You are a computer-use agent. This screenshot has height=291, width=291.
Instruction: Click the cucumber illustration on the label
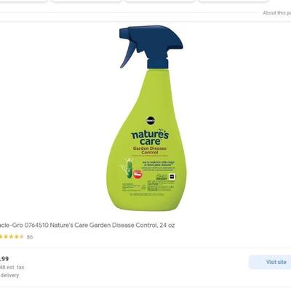click(x=129, y=169)
